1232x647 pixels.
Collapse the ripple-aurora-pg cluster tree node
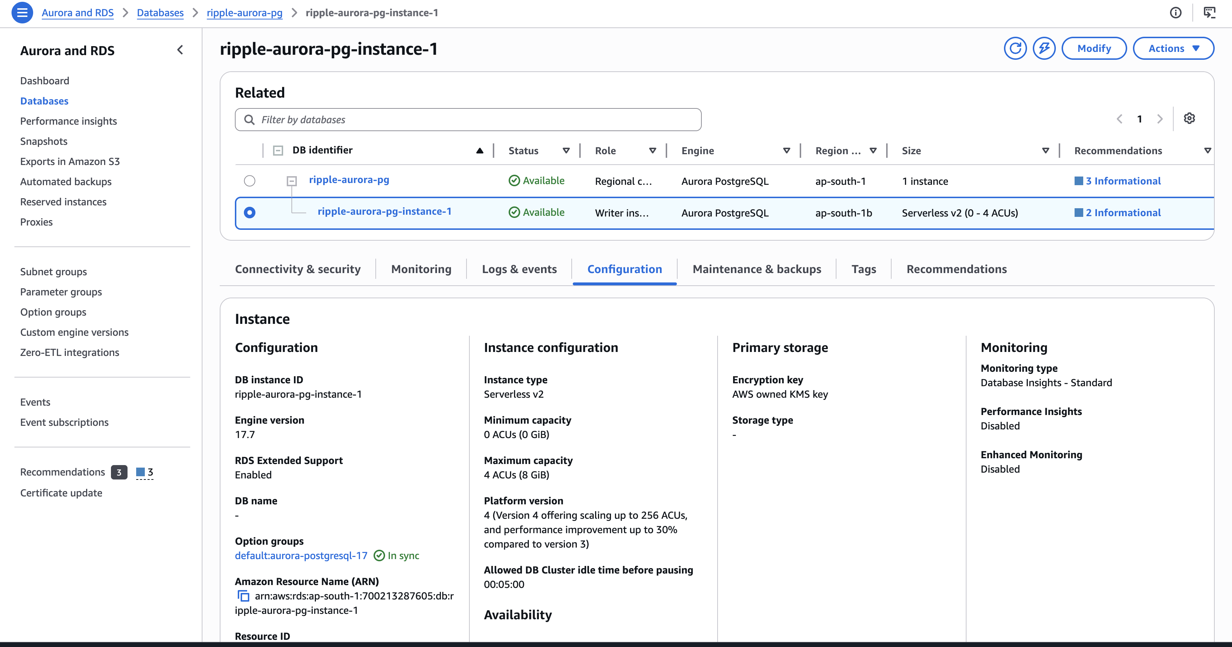click(292, 181)
